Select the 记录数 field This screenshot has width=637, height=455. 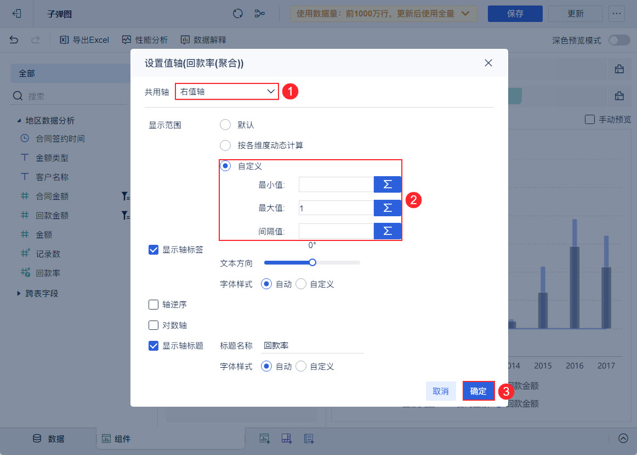tap(48, 254)
